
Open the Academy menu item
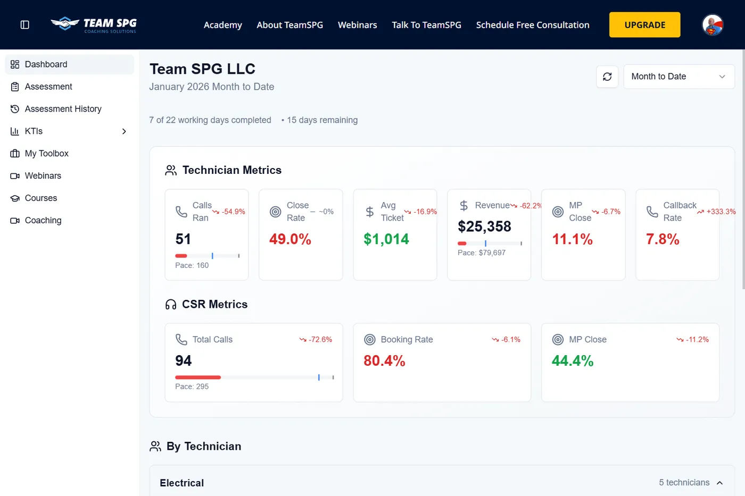click(223, 25)
